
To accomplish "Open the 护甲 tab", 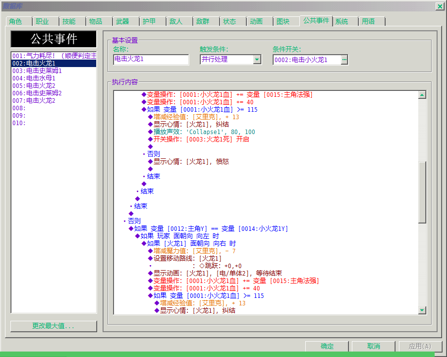I will click(153, 21).
